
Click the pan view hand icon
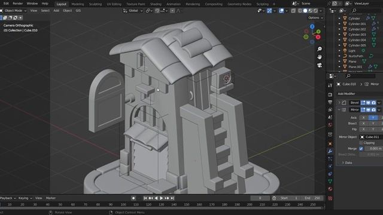pyautogui.click(x=320, y=57)
